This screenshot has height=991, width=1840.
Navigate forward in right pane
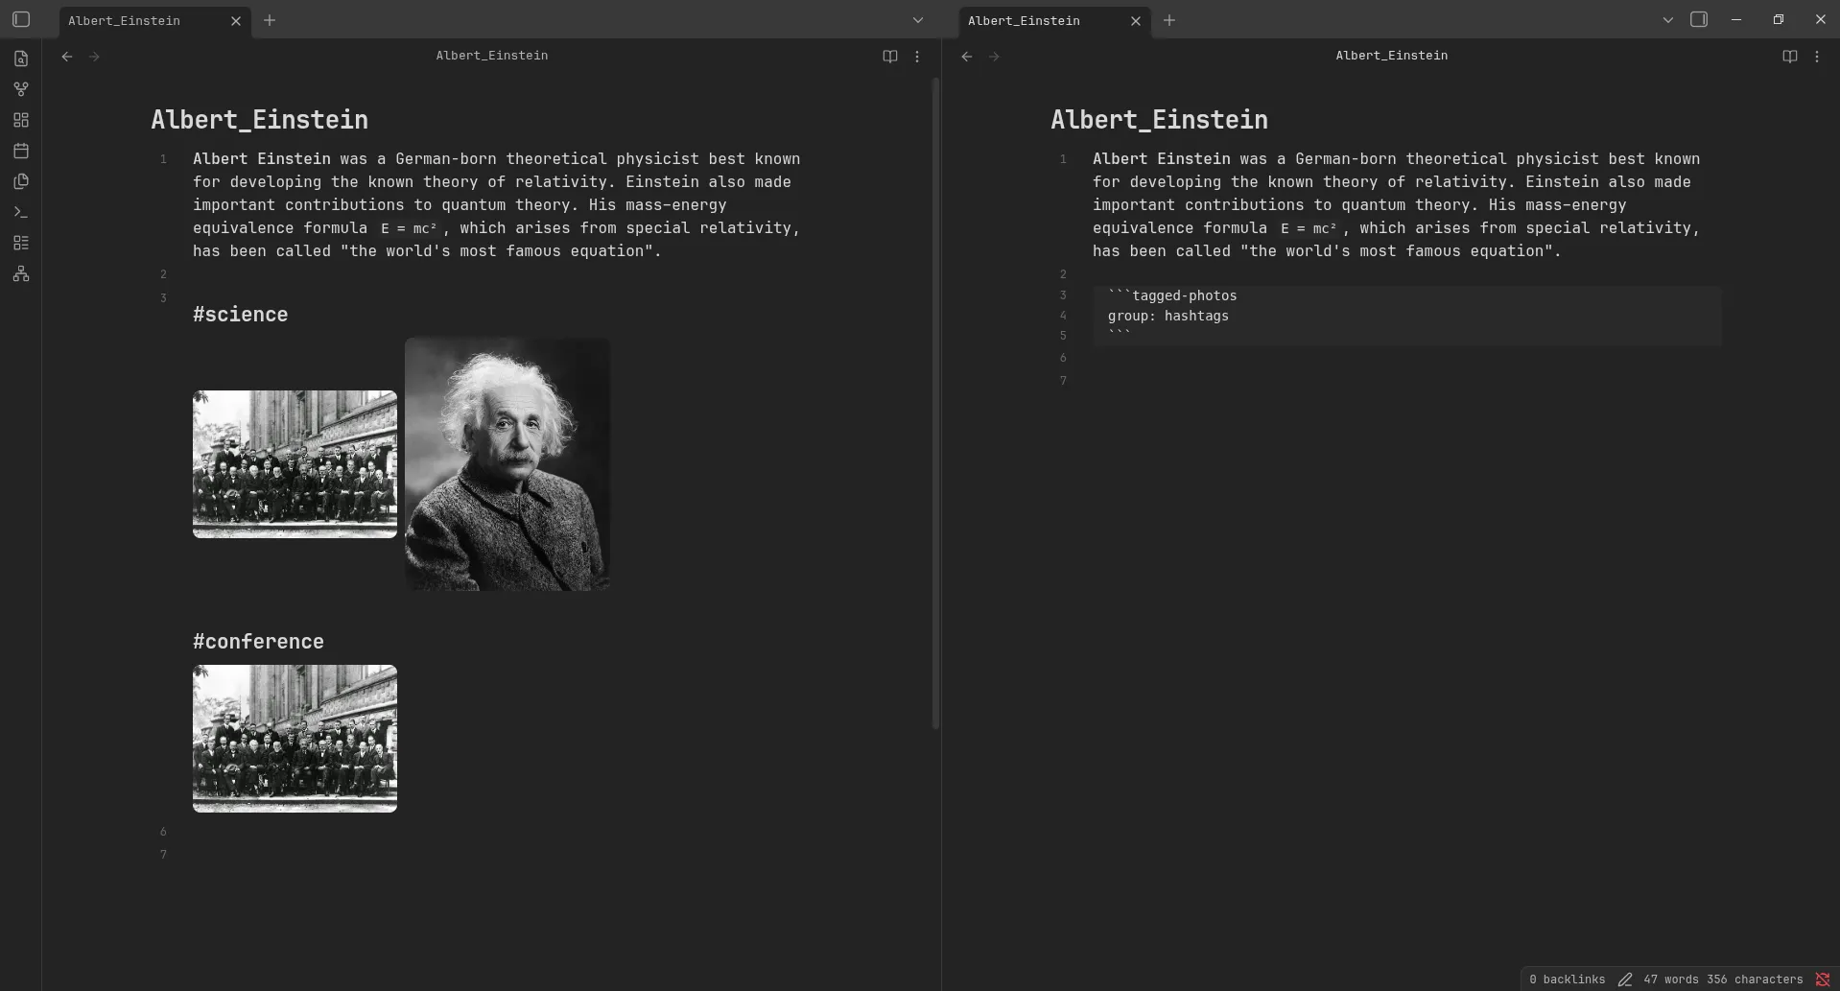[x=994, y=57]
